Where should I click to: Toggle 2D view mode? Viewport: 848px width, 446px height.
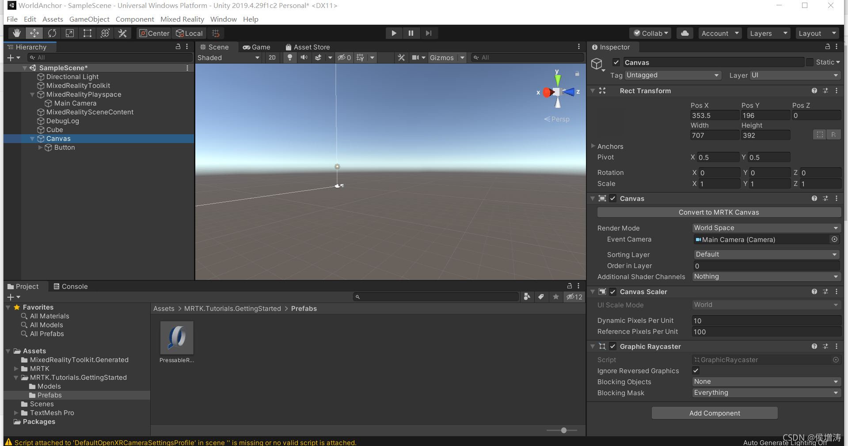tap(272, 57)
